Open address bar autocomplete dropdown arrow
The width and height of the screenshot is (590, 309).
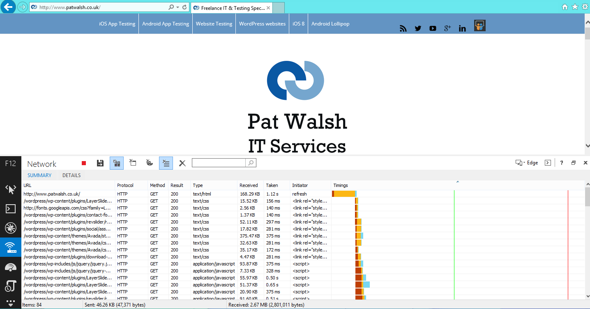tap(177, 7)
